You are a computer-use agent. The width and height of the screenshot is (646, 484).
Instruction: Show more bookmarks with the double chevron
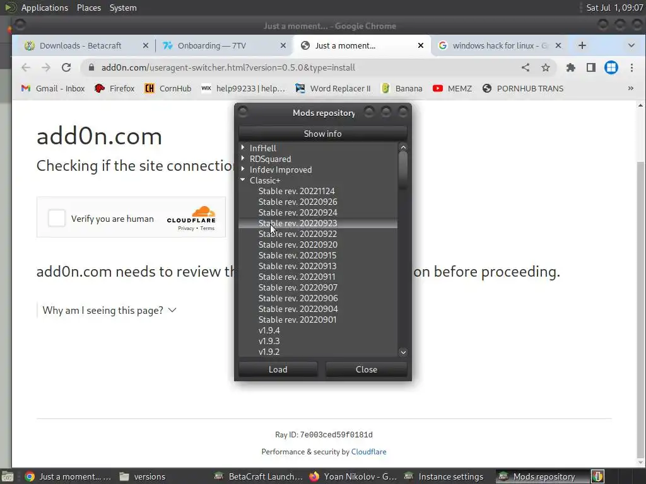tap(630, 88)
